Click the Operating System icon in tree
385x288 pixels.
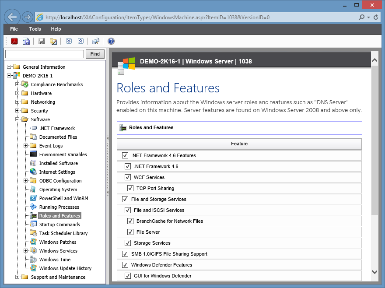coord(33,190)
